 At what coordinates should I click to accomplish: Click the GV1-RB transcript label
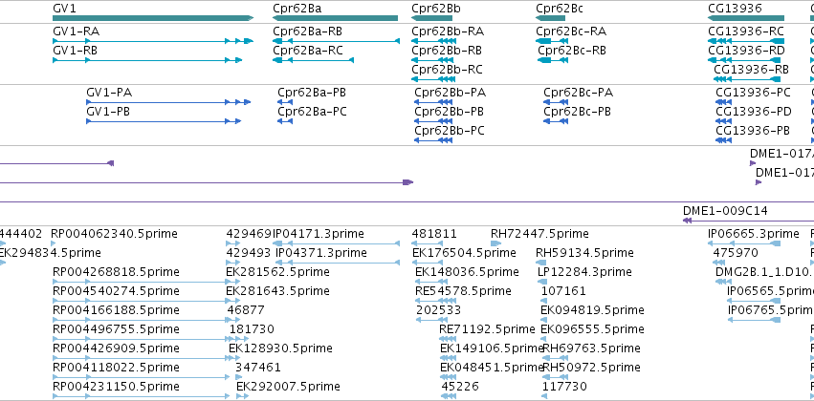[x=76, y=51]
